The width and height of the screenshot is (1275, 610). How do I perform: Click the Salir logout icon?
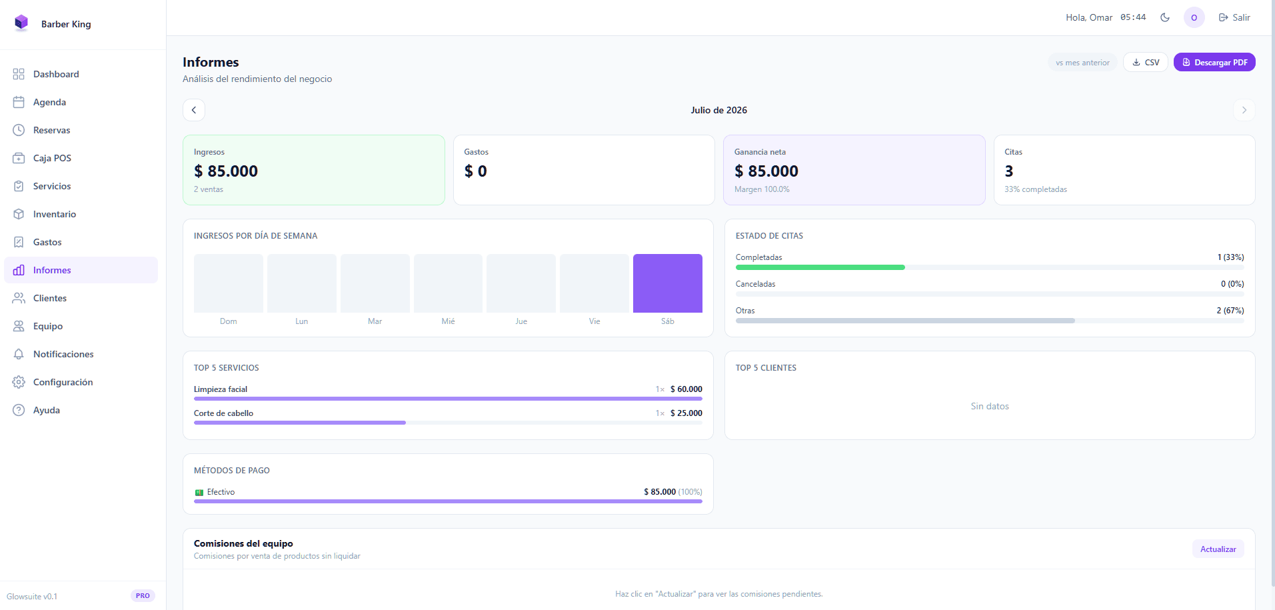click(x=1224, y=17)
